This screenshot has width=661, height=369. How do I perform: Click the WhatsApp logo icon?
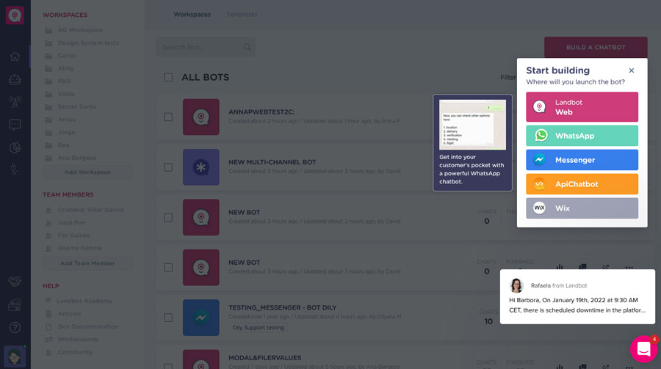541,135
